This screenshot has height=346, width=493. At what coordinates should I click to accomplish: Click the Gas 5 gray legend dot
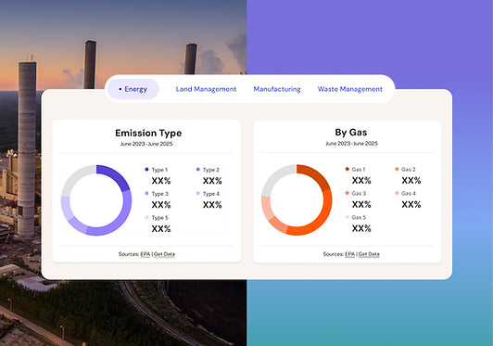click(x=348, y=217)
